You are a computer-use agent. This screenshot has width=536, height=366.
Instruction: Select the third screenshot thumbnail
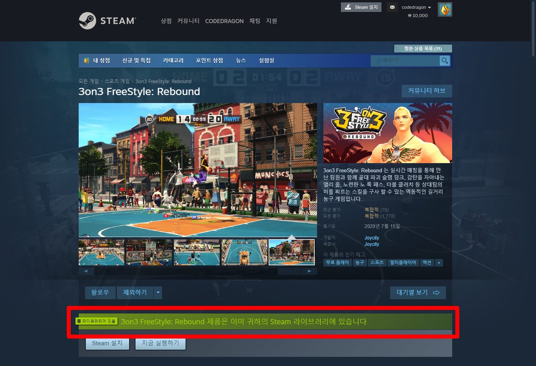point(197,252)
